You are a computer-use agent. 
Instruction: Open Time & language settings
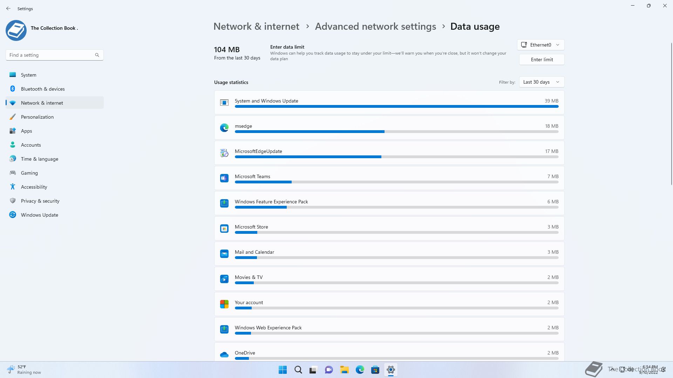(55, 159)
